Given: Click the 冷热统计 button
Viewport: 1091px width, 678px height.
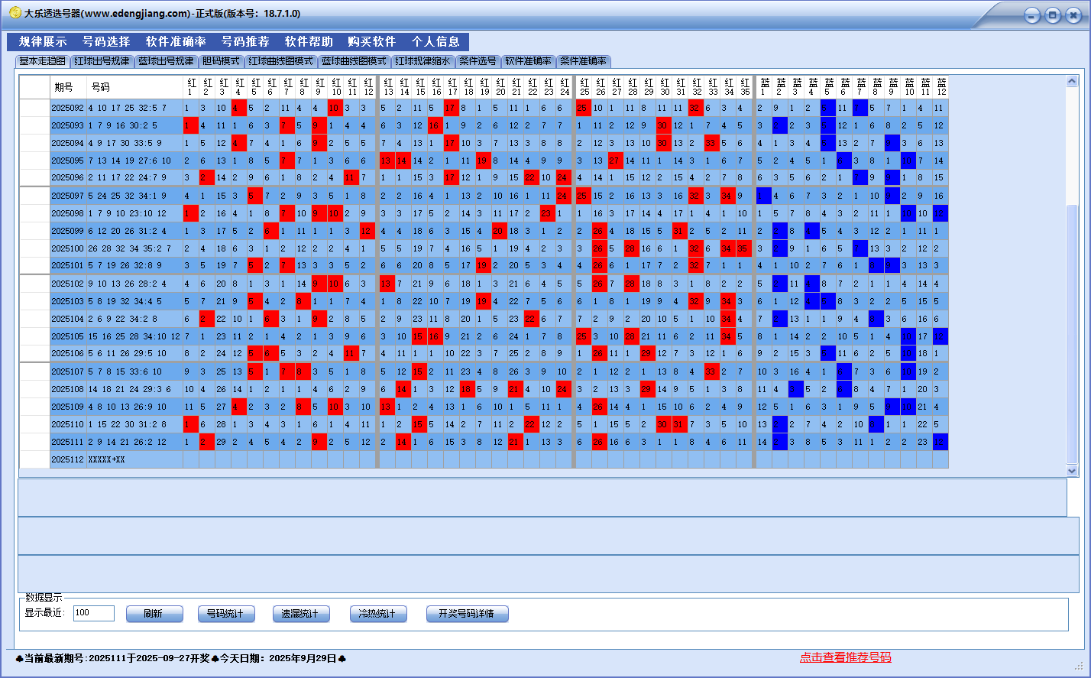Looking at the screenshot, I should point(377,614).
